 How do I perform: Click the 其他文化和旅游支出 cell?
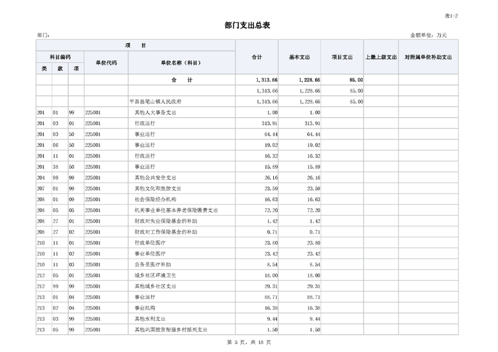click(158, 188)
